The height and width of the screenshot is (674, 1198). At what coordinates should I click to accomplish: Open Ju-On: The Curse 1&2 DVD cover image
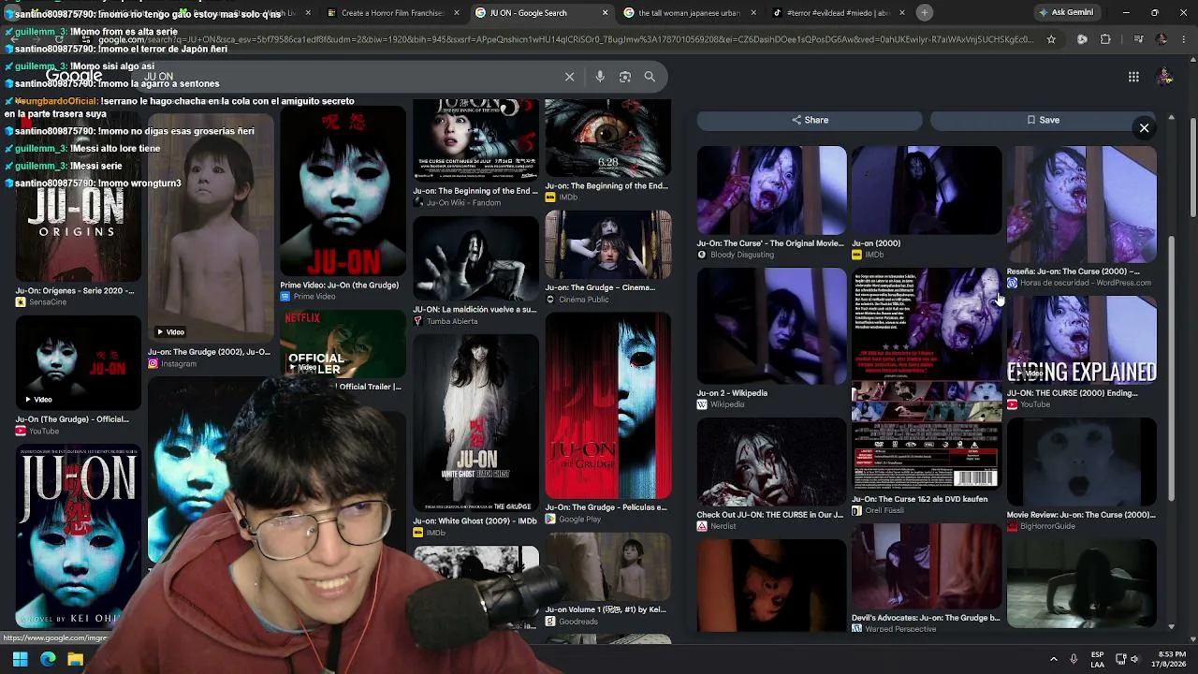coord(926,379)
